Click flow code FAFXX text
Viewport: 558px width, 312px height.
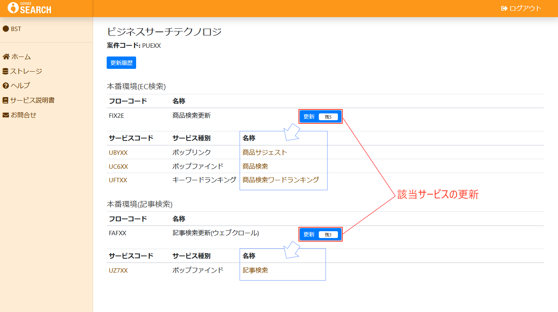(117, 233)
